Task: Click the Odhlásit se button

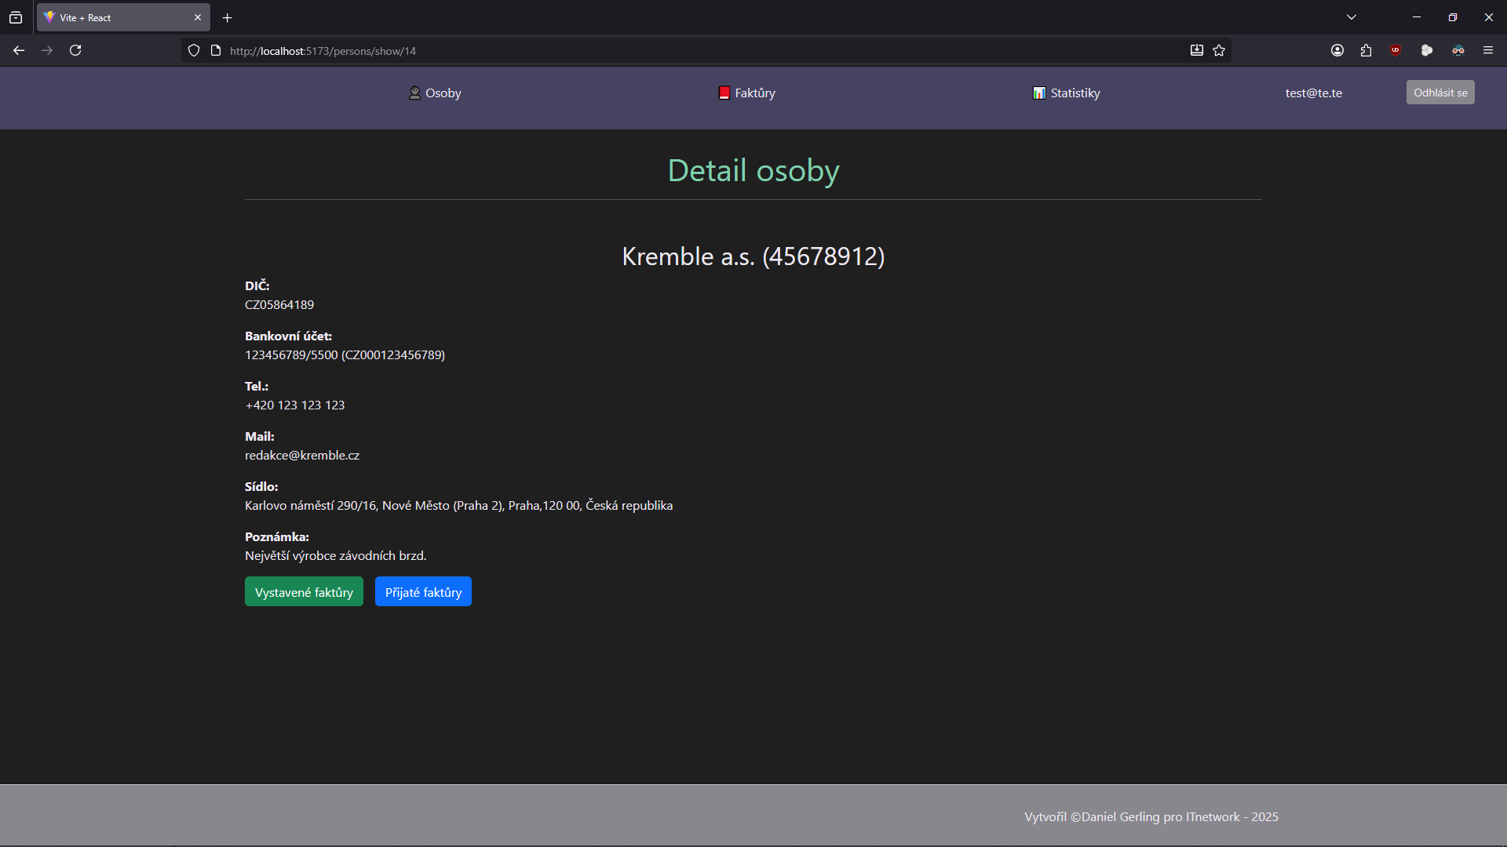Action: point(1439,93)
